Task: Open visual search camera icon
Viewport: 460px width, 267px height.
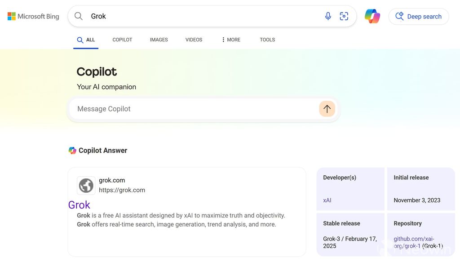Action: click(344, 16)
